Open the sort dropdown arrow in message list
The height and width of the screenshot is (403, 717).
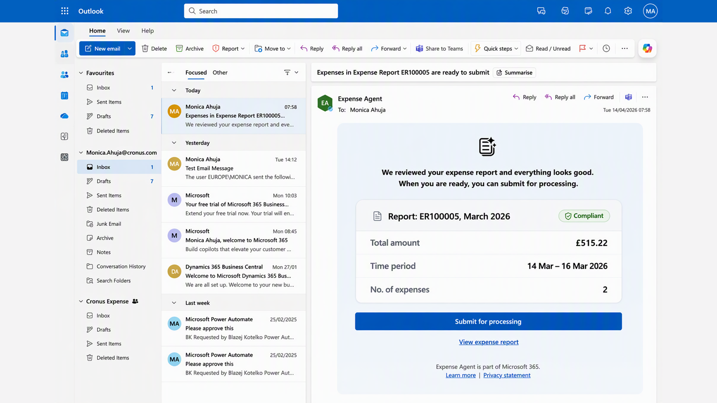[x=297, y=72]
